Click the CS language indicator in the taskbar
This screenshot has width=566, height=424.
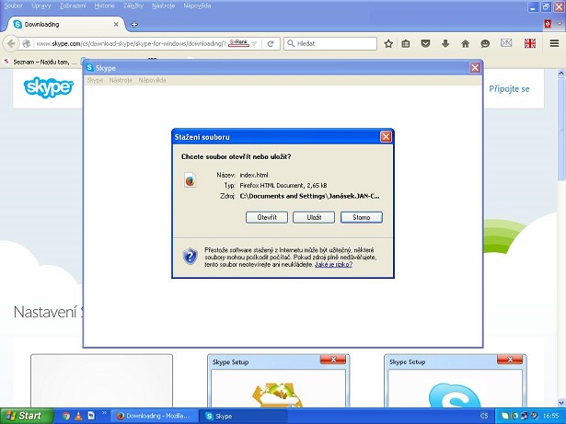pyautogui.click(x=484, y=416)
